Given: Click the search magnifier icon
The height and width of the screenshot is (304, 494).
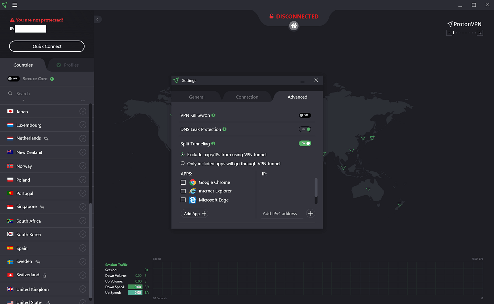Looking at the screenshot, I should (10, 93).
